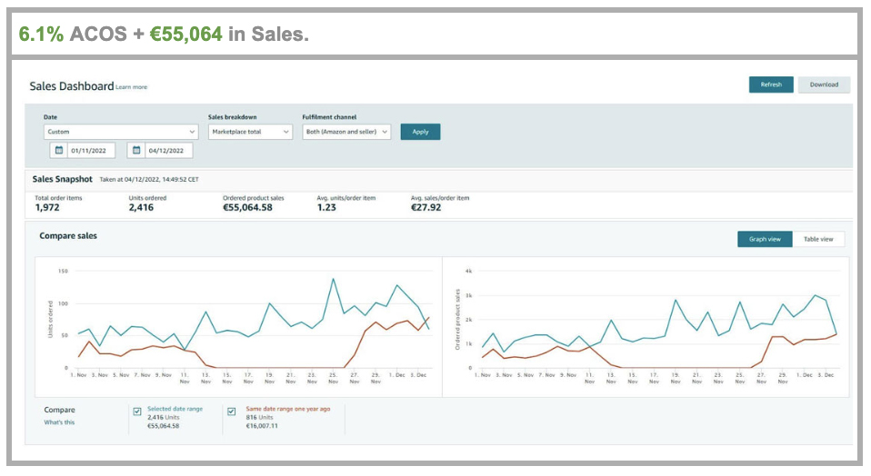
Task: Click the Date dropdown chevron arrow
Action: [192, 132]
